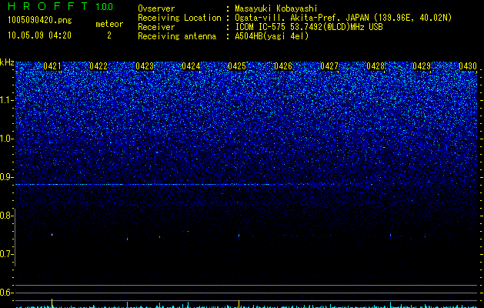
Task: Click the Receiving Location label
Action: [x=179, y=18]
